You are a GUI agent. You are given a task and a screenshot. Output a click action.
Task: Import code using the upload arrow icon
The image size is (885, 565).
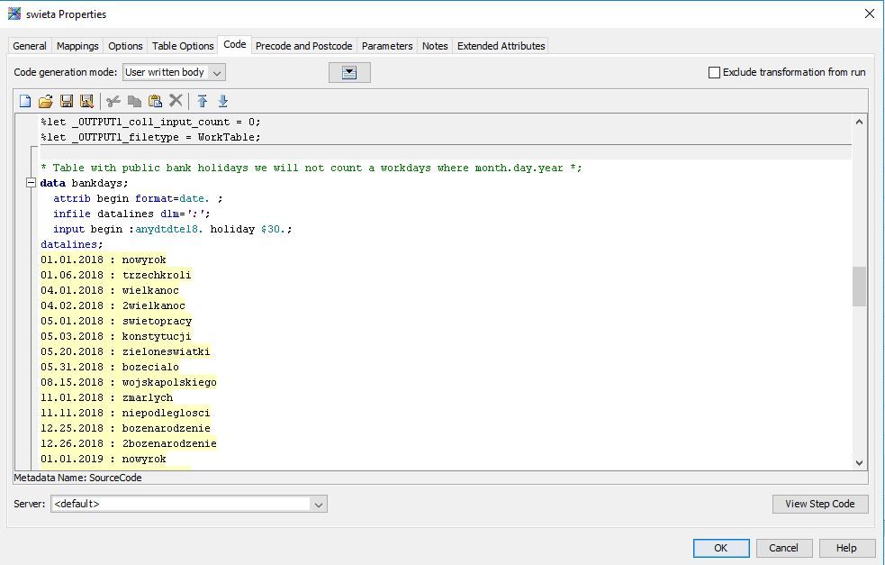tap(203, 101)
